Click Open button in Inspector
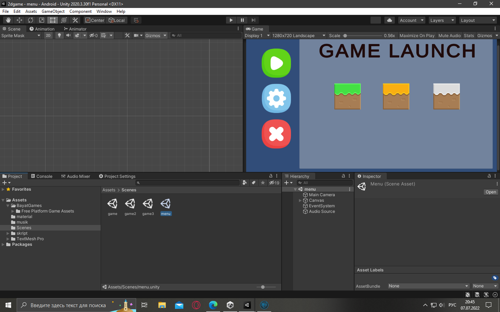 click(491, 192)
